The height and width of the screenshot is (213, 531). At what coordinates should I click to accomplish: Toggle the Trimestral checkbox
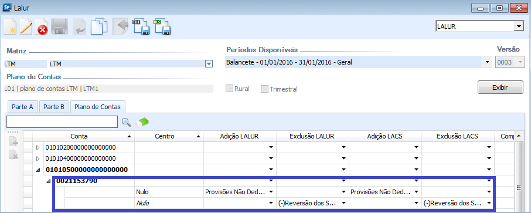point(264,89)
